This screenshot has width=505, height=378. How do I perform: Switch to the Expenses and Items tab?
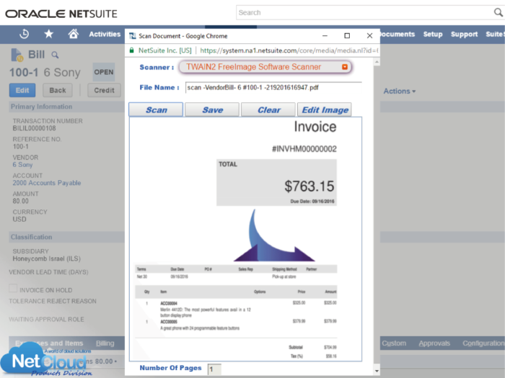[x=49, y=343]
